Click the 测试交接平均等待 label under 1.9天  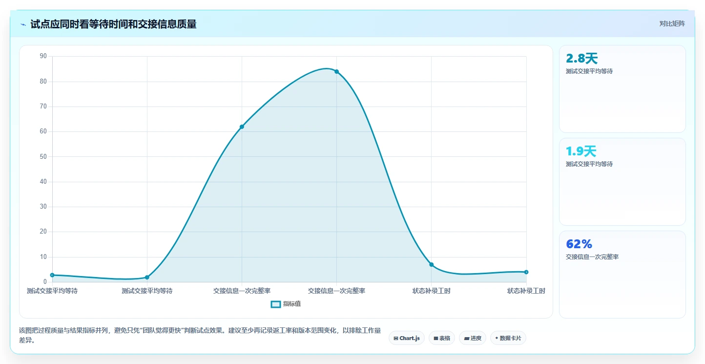[589, 164]
